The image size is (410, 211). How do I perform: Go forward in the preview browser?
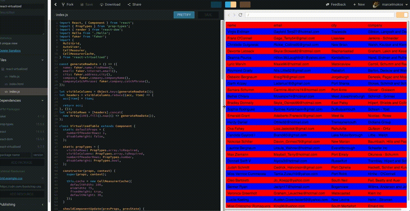[234, 15]
